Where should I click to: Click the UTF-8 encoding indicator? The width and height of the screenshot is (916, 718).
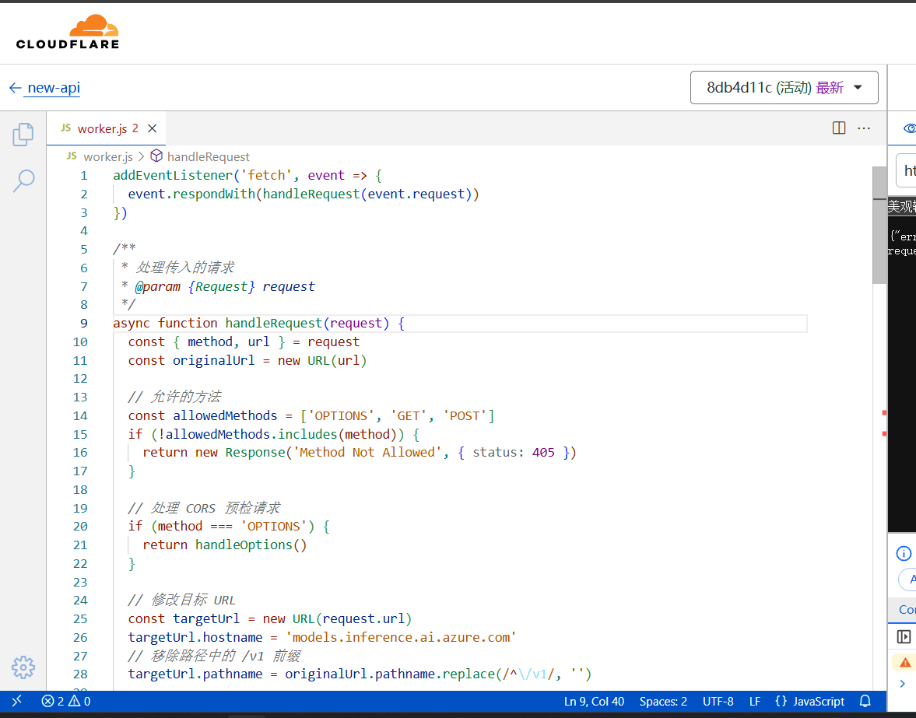pos(718,701)
